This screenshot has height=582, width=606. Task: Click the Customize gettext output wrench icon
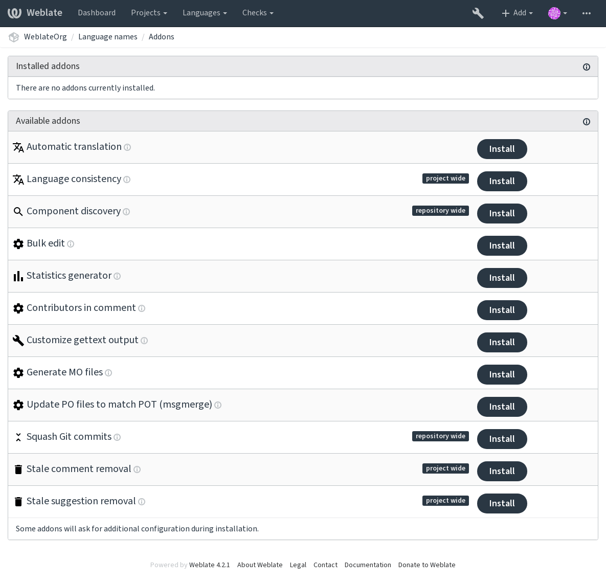(x=18, y=341)
